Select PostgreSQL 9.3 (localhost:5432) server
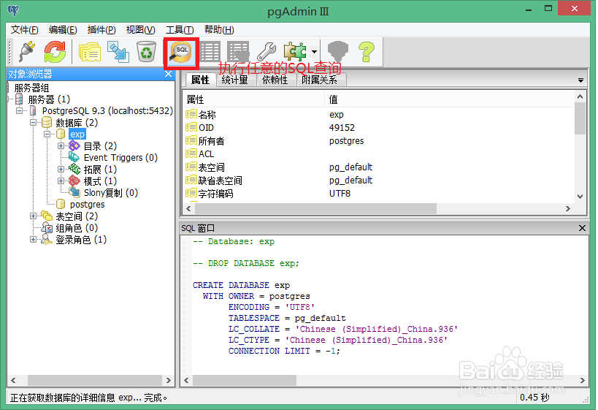The height and width of the screenshot is (410, 598). coord(107,110)
